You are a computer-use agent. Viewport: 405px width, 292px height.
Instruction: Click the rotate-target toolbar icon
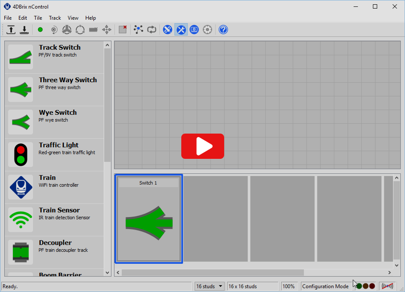click(54, 30)
